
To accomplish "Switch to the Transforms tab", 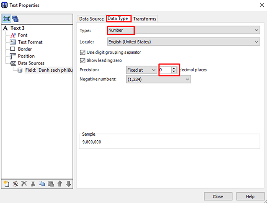I will [144, 19].
